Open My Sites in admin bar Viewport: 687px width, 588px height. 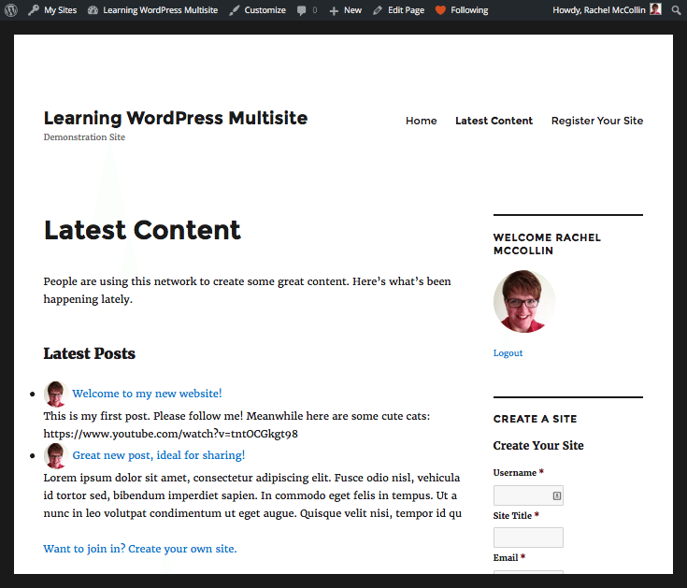click(x=52, y=9)
